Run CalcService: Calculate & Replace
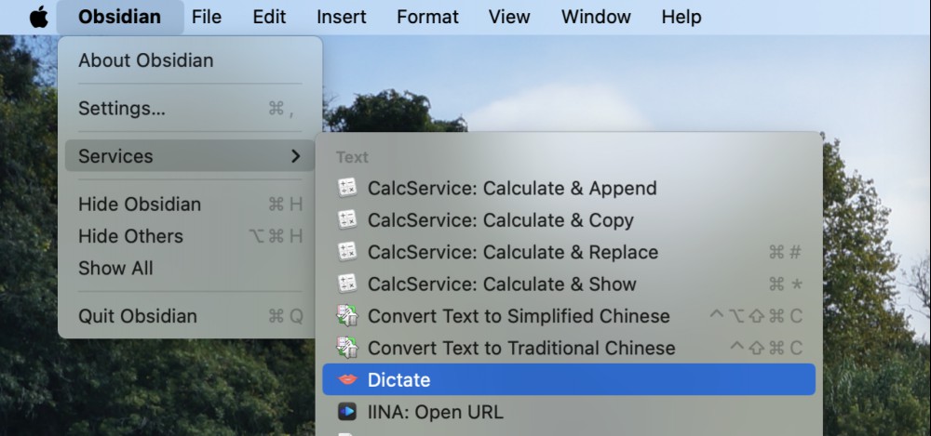This screenshot has height=436, width=931. pyautogui.click(x=569, y=252)
